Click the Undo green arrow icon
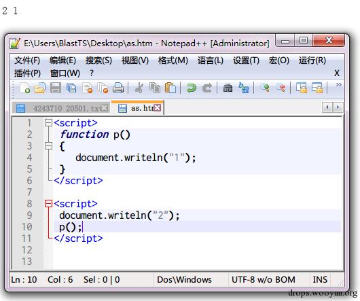 coord(191,88)
